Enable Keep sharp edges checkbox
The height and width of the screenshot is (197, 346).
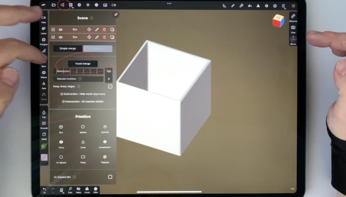click(110, 87)
